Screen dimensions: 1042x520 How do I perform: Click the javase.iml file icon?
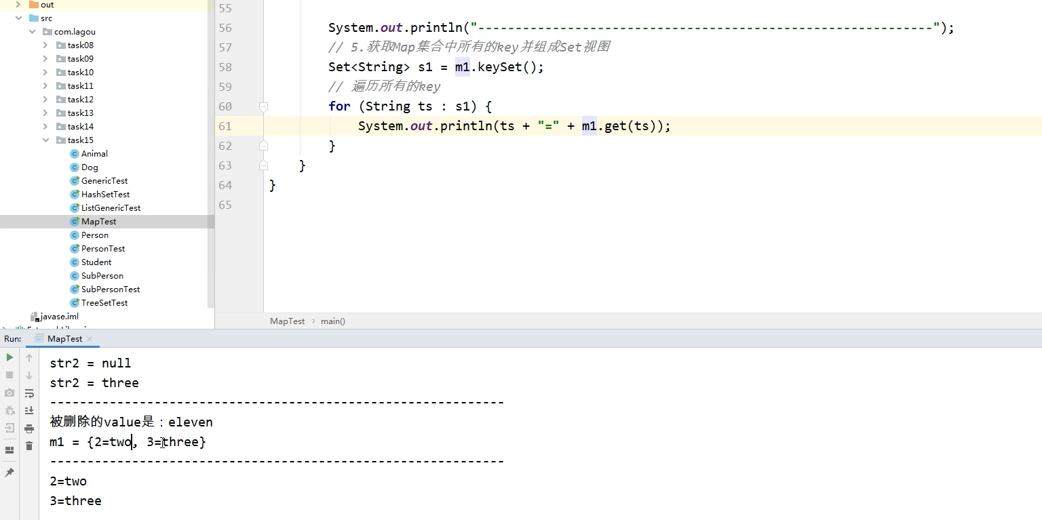pos(34,317)
